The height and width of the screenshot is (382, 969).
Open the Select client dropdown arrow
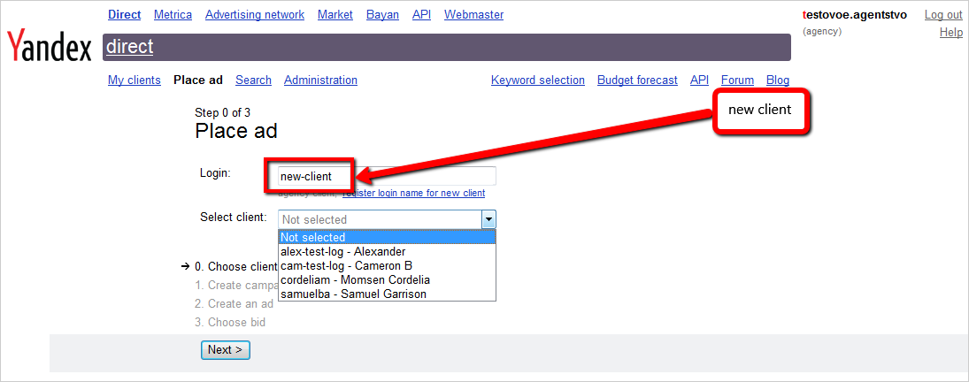coord(488,219)
